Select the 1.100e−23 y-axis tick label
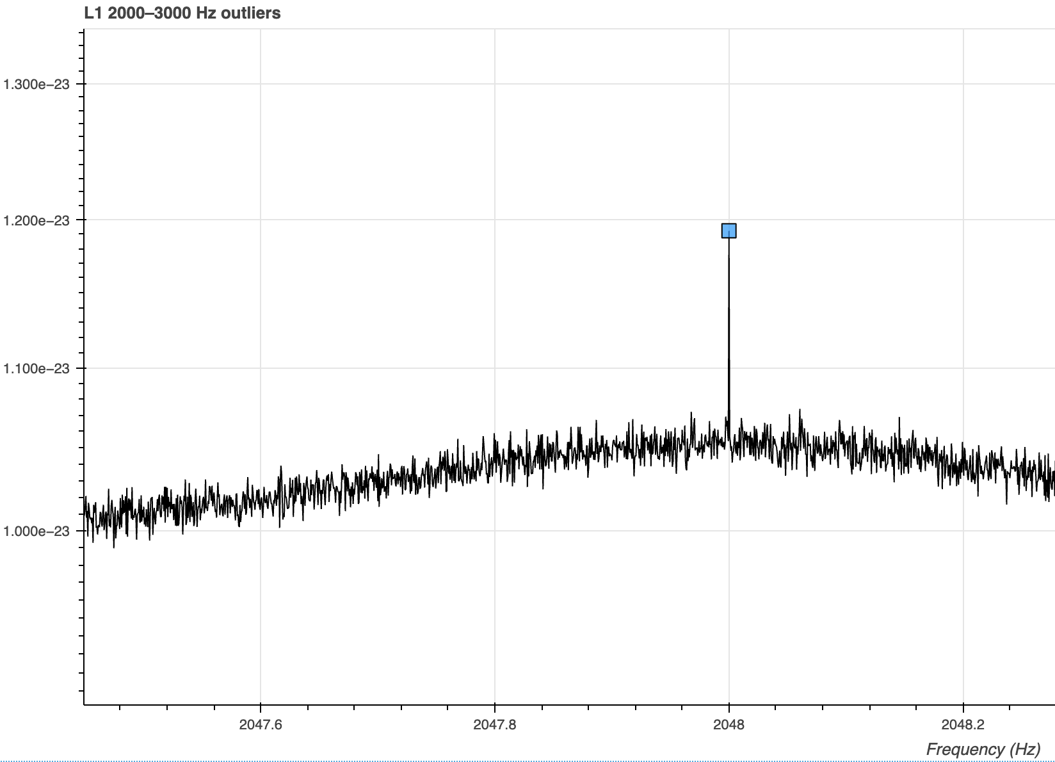Image resolution: width=1055 pixels, height=762 pixels. pyautogui.click(x=36, y=368)
